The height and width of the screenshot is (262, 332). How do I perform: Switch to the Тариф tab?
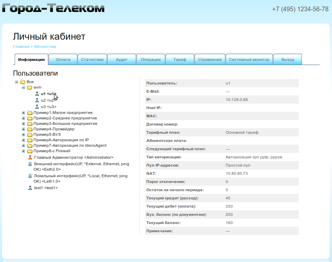[x=180, y=60]
